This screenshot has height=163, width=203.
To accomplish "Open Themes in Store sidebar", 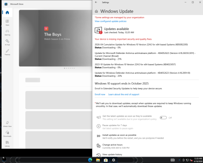I will (x=7, y=52).
